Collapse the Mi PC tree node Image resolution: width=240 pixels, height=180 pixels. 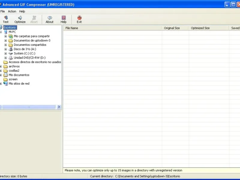[1, 32]
